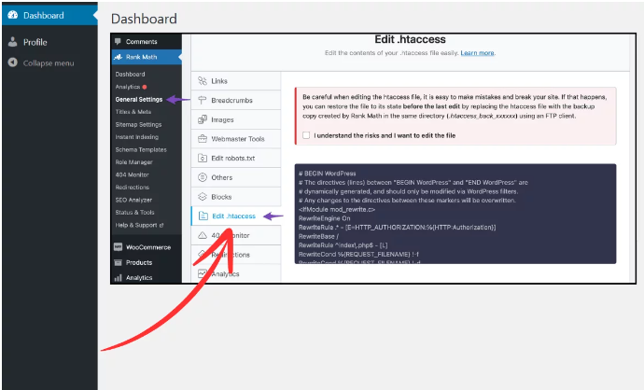Click the Dashboard gauge icon in the outer sidebar

pyautogui.click(x=13, y=15)
